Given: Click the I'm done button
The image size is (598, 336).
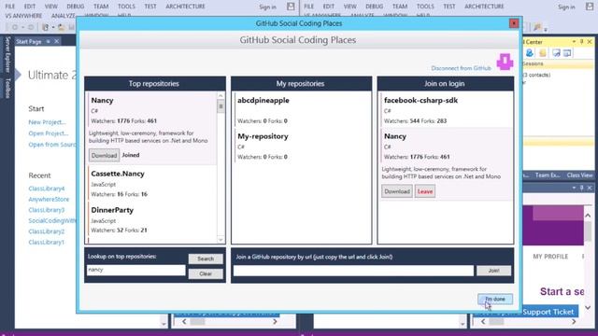Looking at the screenshot, I should tap(495, 299).
